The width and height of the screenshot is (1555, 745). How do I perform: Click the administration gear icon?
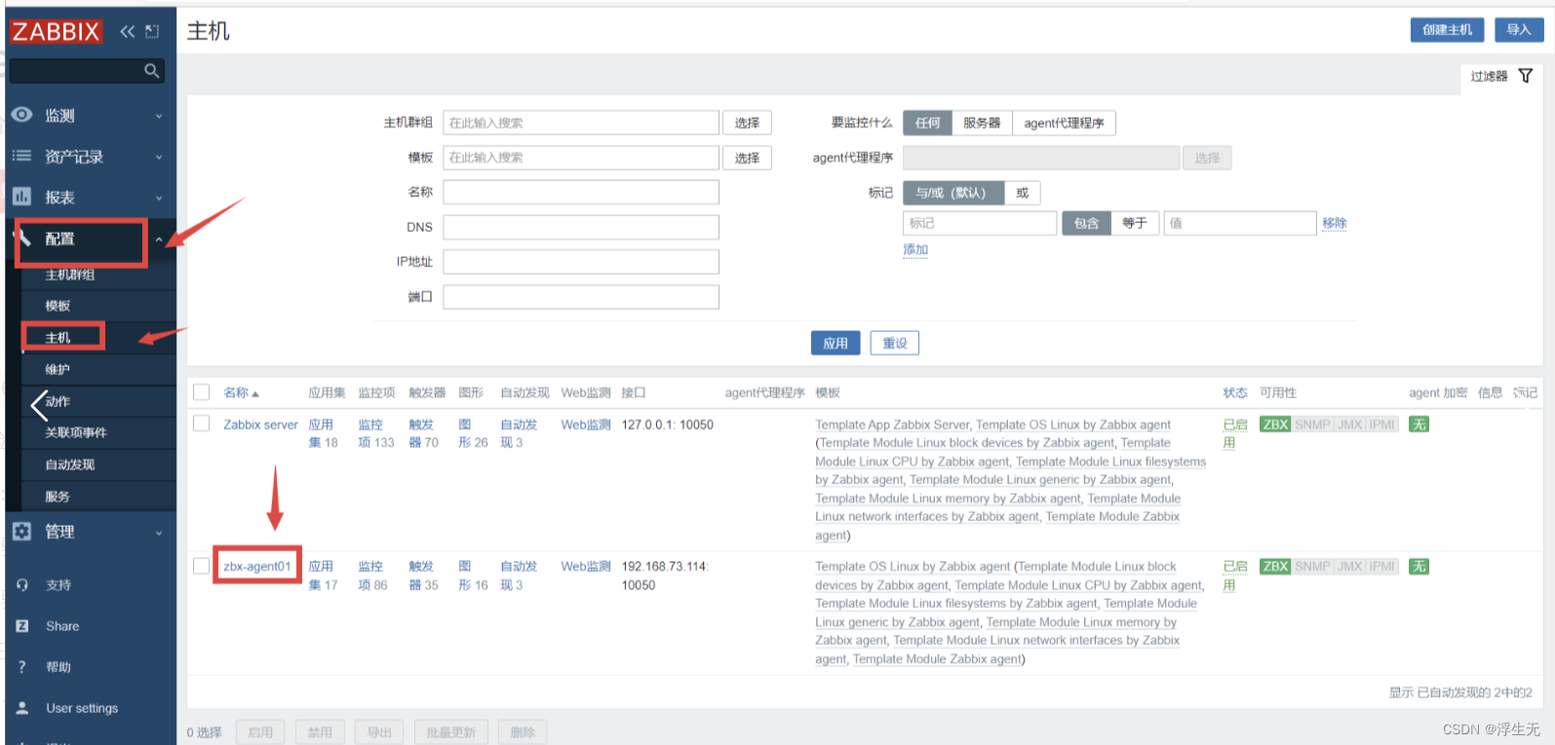(21, 532)
